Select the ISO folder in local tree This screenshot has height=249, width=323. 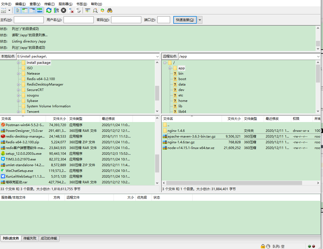coord(30,68)
